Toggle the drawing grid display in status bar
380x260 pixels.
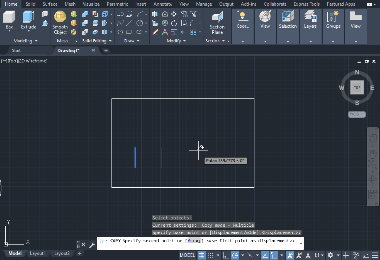(x=201, y=255)
